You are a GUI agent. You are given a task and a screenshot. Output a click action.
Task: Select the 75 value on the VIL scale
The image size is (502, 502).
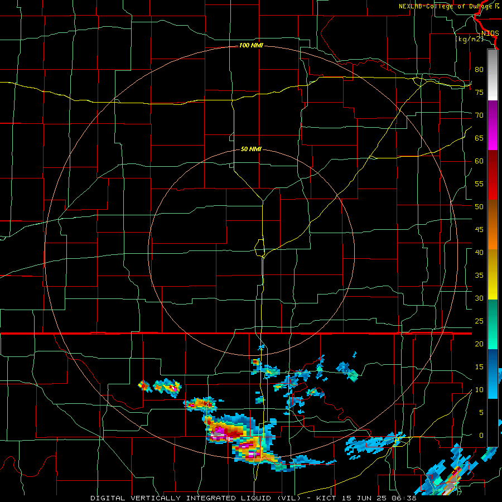coord(479,93)
